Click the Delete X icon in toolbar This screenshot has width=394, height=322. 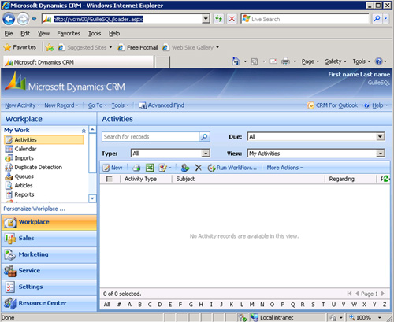coord(199,168)
